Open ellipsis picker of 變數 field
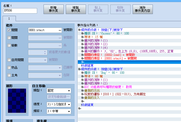Viewport: 181px width, 122px height. (60, 46)
